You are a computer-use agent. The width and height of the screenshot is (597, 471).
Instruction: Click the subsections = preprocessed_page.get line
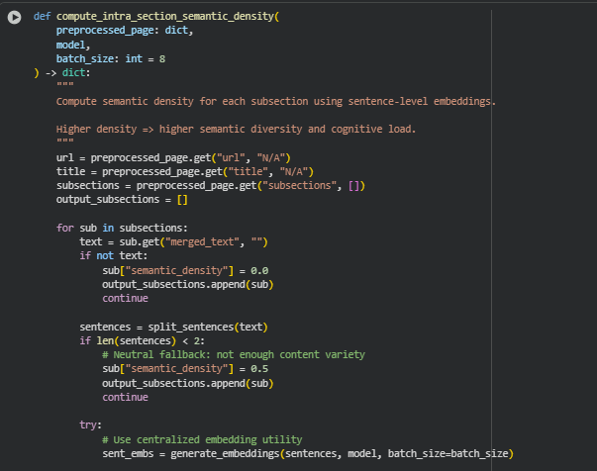click(209, 185)
